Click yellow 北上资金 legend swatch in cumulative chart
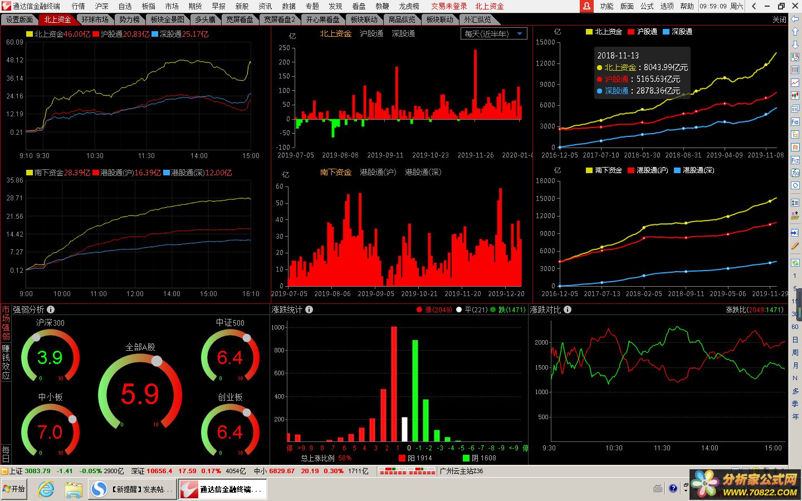This screenshot has width=802, height=501. tap(589, 32)
